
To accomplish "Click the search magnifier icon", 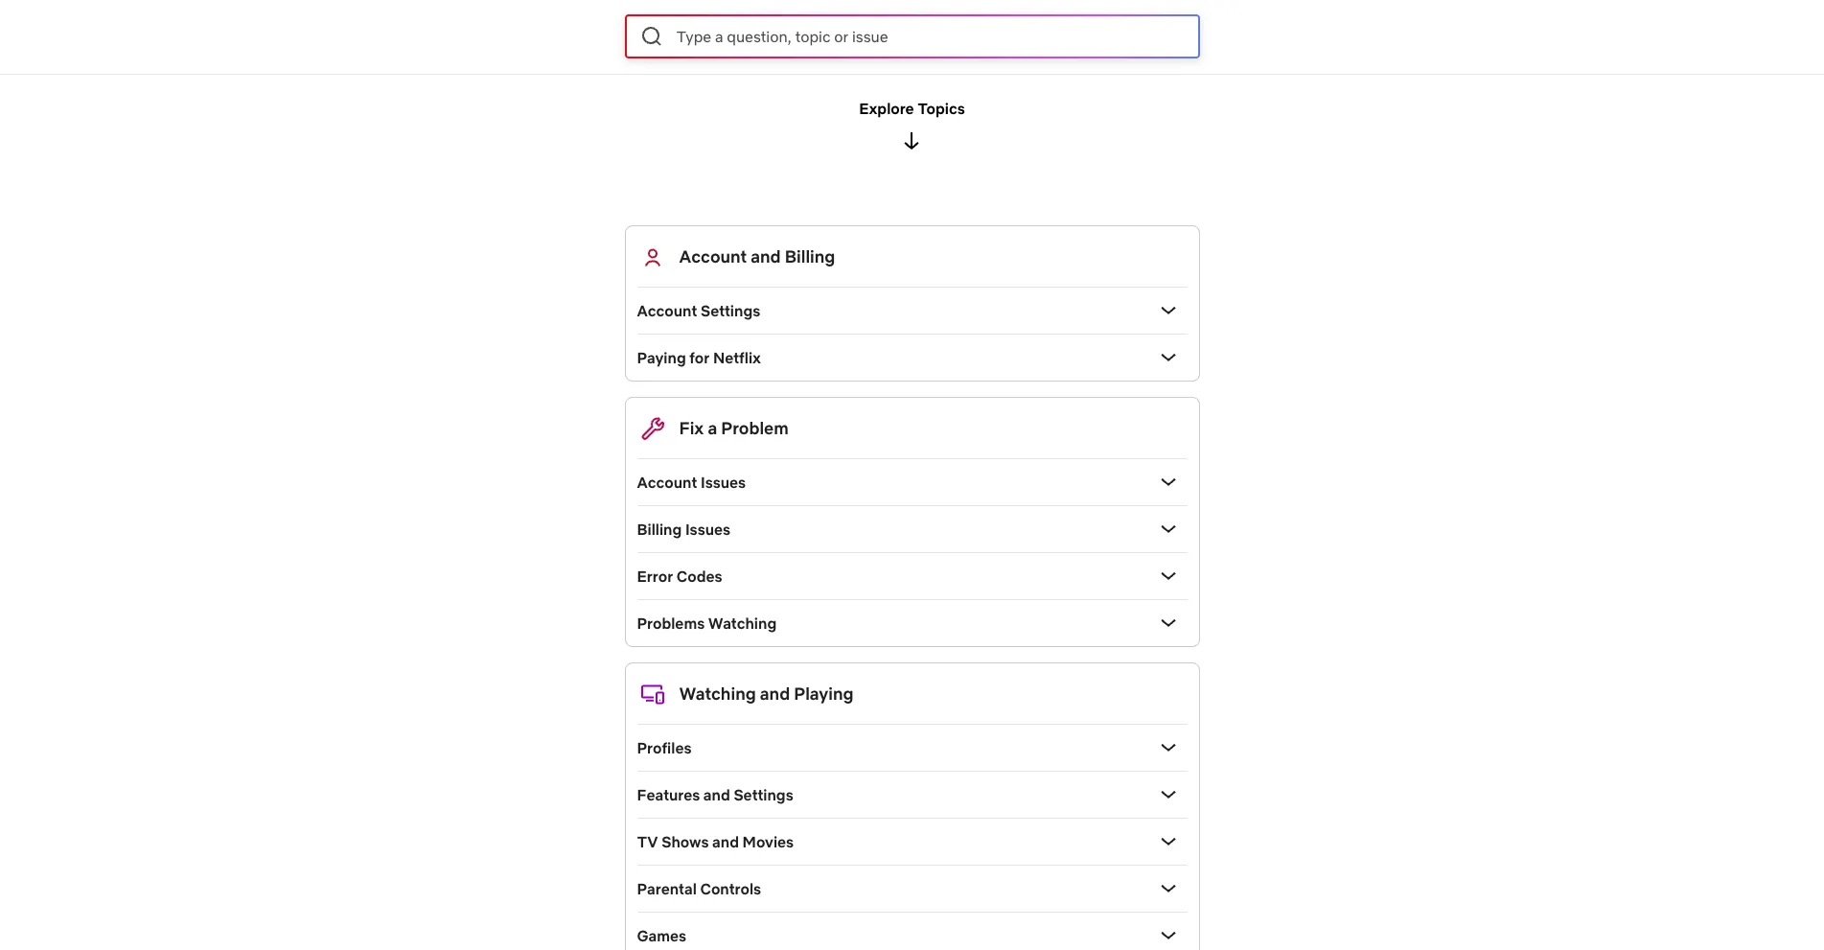I will pyautogui.click(x=652, y=36).
